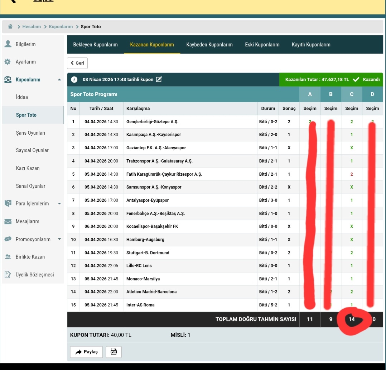
Task: Switch to Bekleyen Kuponlarım tab
Action: point(95,45)
